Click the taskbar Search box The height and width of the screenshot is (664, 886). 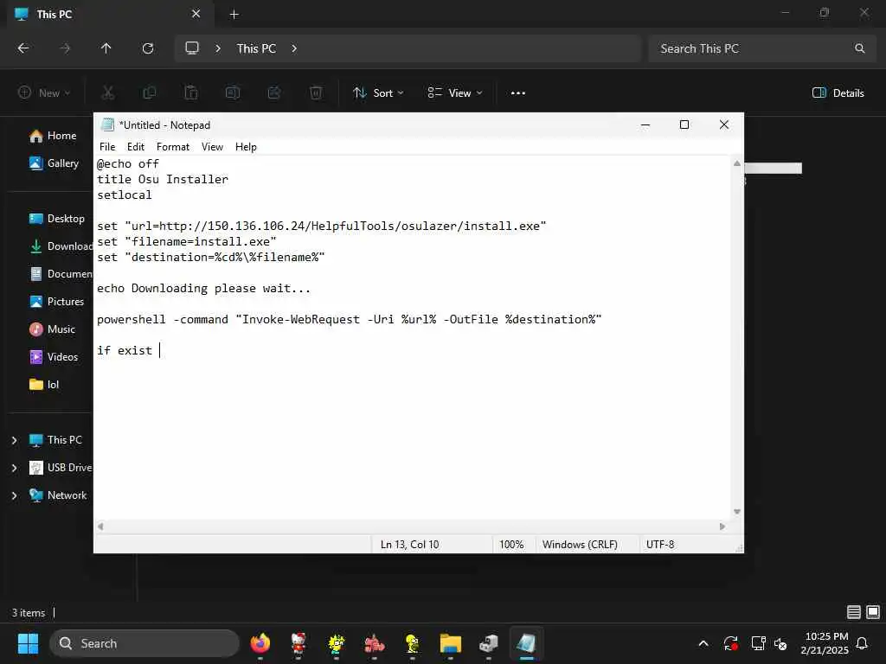pos(144,643)
